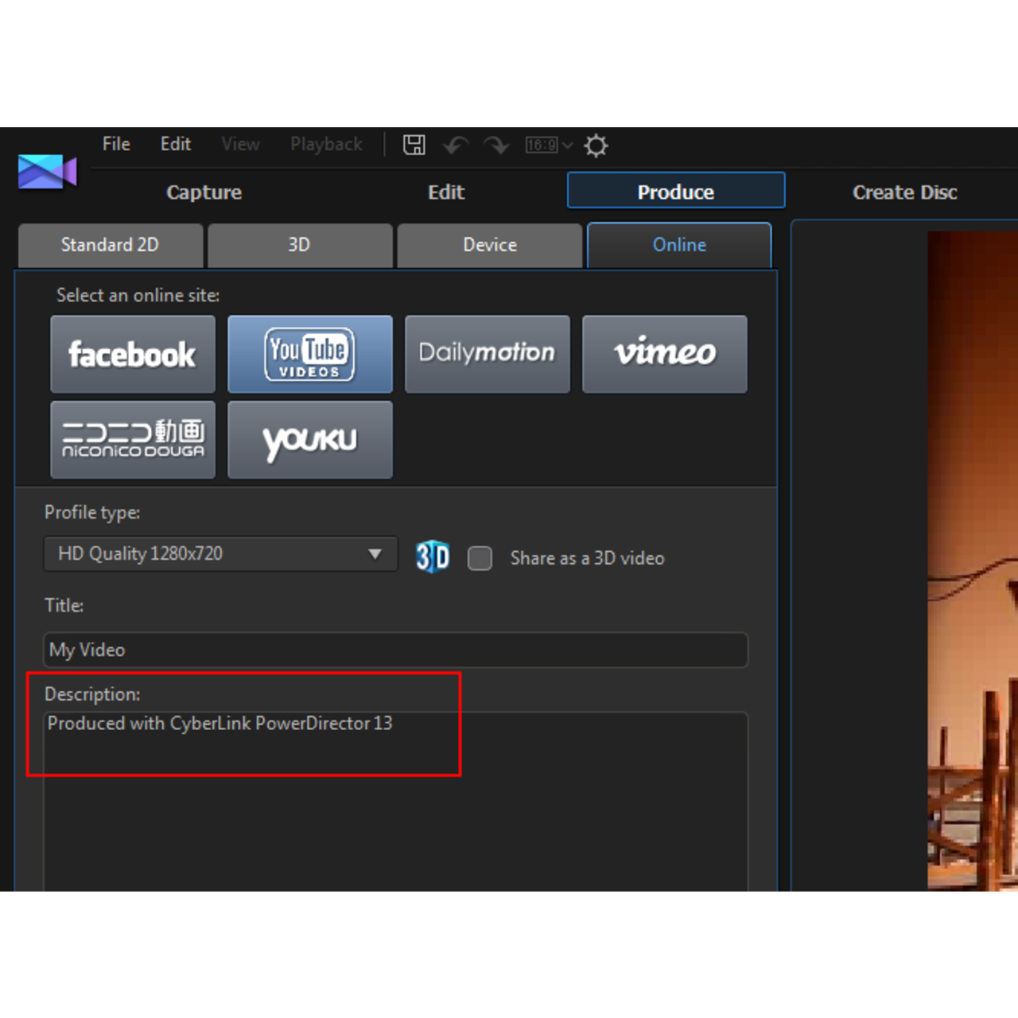This screenshot has height=1018, width=1018.
Task: Pick Vimeo for video upload
Action: 664,354
